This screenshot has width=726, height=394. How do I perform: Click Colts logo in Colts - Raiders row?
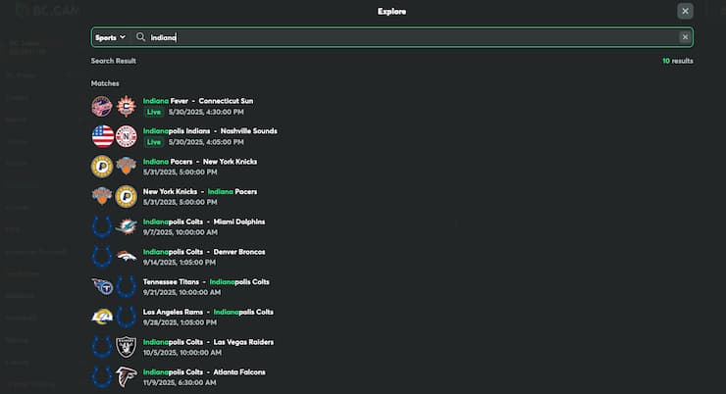102,347
